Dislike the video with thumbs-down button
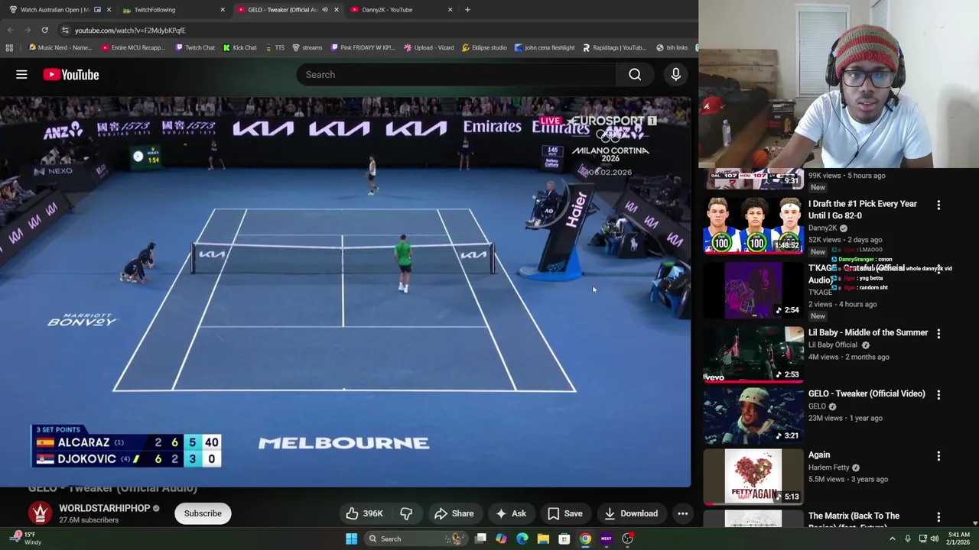This screenshot has width=979, height=550. 406,513
